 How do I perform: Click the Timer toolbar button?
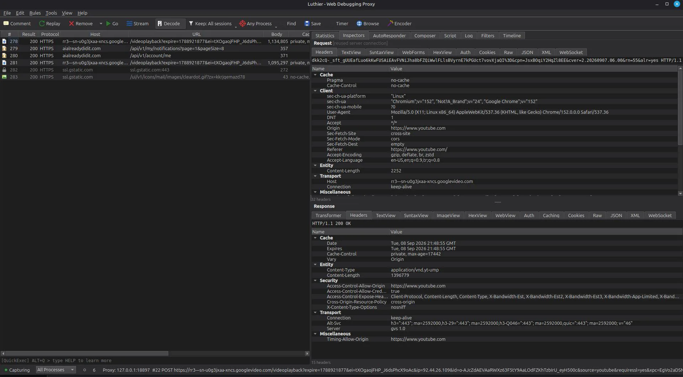[x=342, y=23]
